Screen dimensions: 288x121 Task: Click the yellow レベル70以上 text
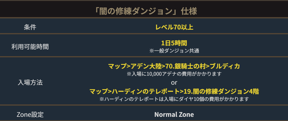tap(174, 27)
